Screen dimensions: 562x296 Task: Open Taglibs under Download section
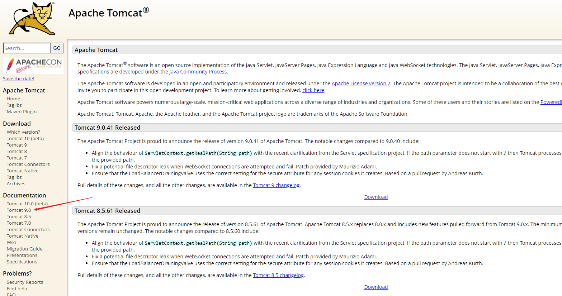coord(14,177)
